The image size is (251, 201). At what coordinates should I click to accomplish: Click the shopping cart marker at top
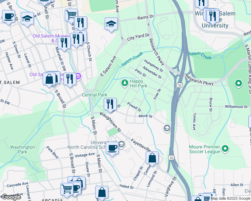click(71, 16)
